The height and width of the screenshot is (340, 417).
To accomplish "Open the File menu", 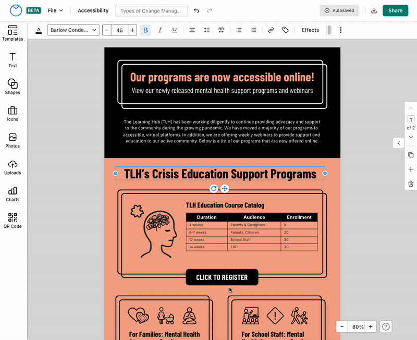I will pos(55,10).
